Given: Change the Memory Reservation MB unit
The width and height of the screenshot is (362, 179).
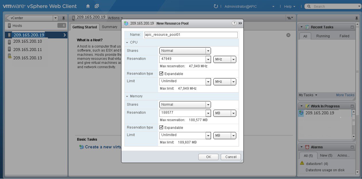Looking at the screenshot, I should tap(225, 113).
